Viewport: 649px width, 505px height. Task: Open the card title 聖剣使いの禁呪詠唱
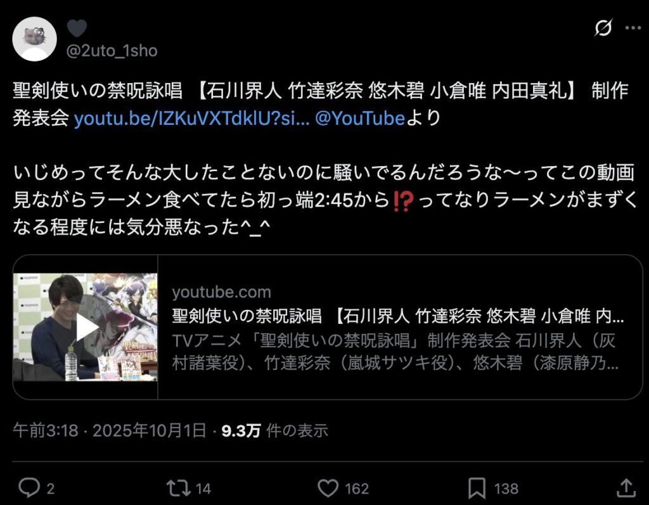pyautogui.click(x=398, y=316)
